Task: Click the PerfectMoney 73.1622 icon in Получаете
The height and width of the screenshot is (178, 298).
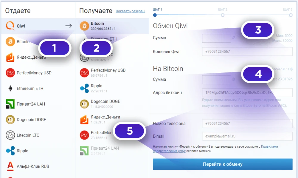Action: tap(84, 135)
